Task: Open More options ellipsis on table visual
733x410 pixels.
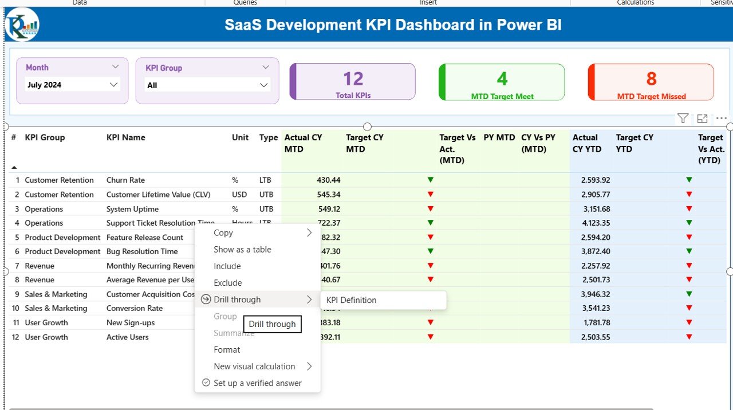Action: pyautogui.click(x=721, y=119)
